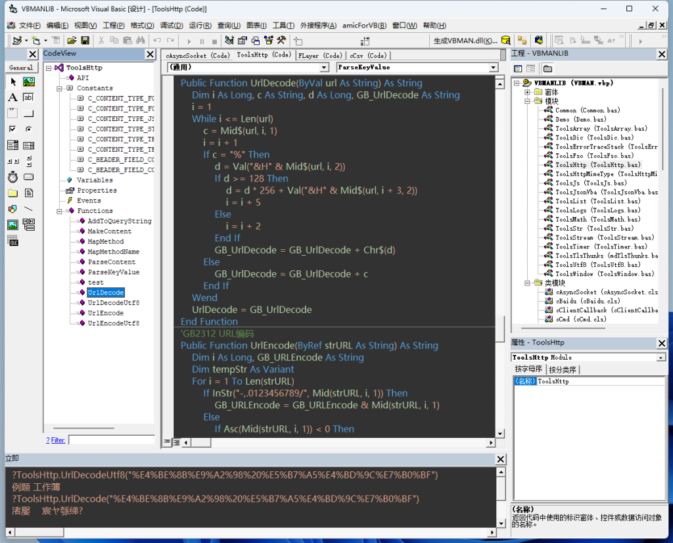This screenshot has height=543, width=673.
Task: Select the CommandButton control tool
Action: [x=29, y=113]
